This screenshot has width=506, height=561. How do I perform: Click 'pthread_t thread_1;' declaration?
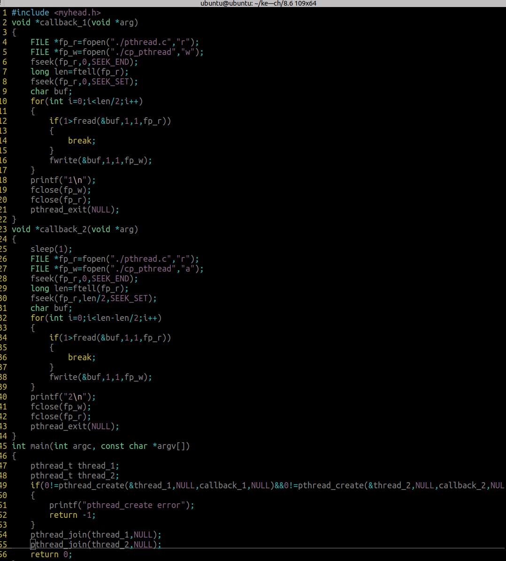pos(75,465)
